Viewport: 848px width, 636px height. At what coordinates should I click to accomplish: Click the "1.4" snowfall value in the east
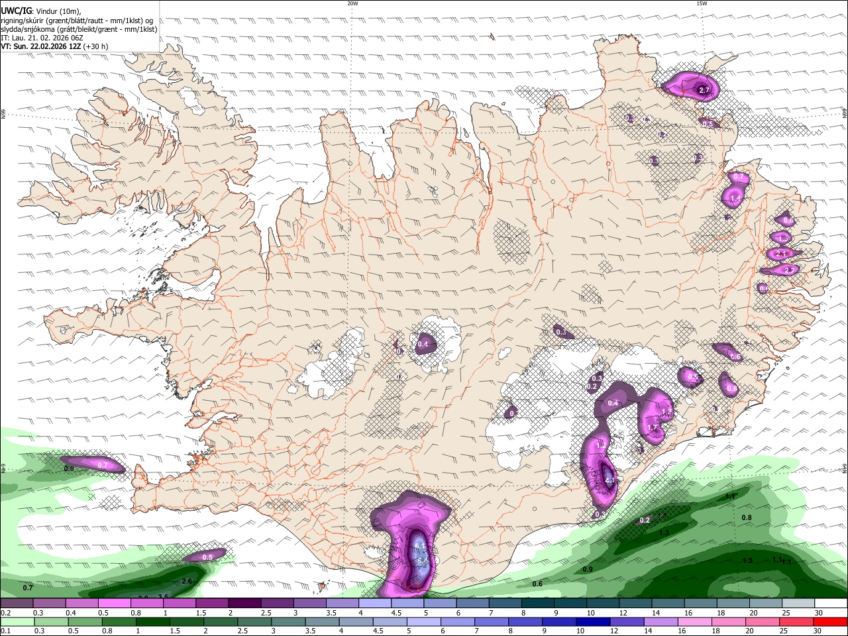(735, 198)
